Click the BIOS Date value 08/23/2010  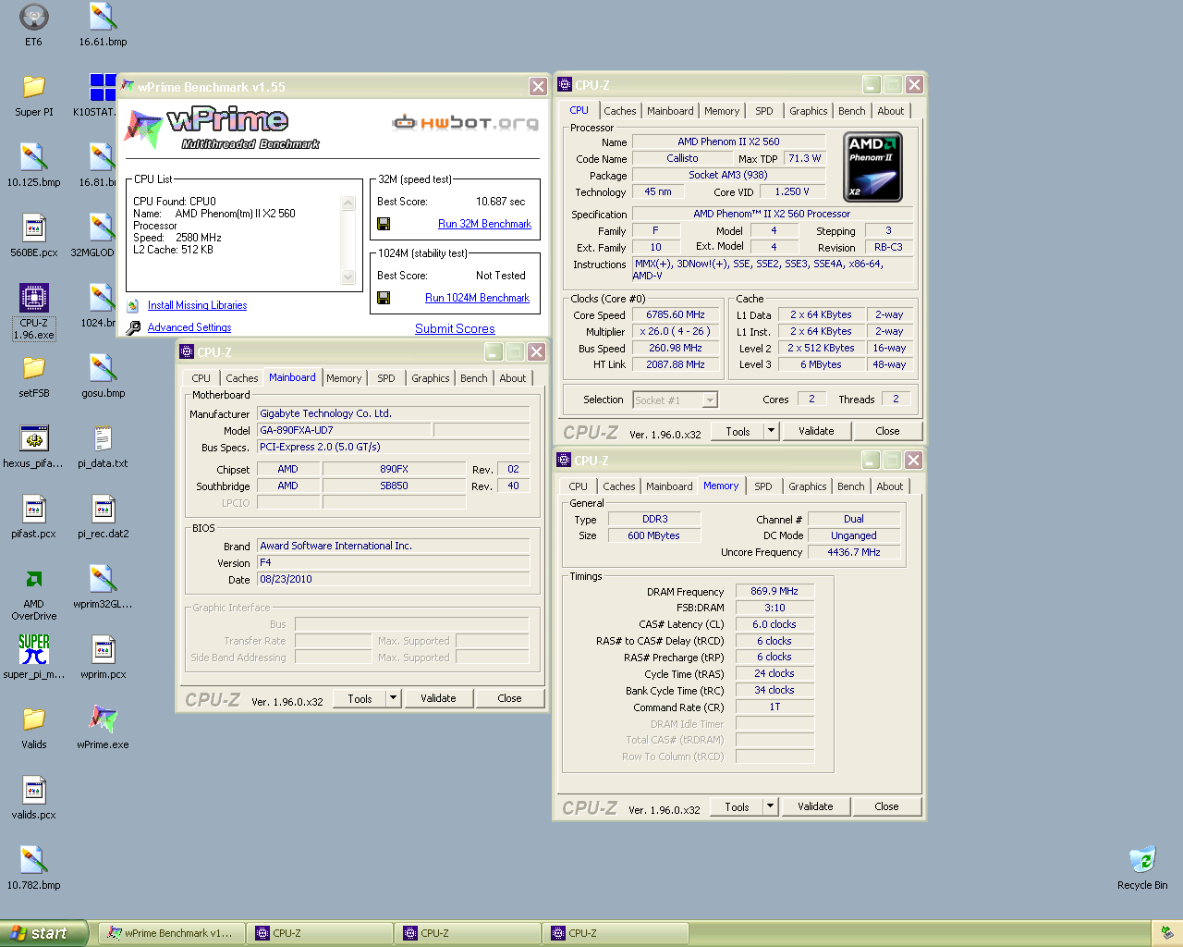coord(394,579)
